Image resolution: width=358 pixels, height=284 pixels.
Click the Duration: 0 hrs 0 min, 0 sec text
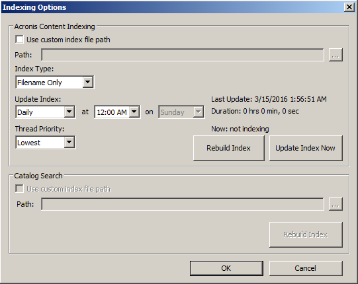click(255, 111)
